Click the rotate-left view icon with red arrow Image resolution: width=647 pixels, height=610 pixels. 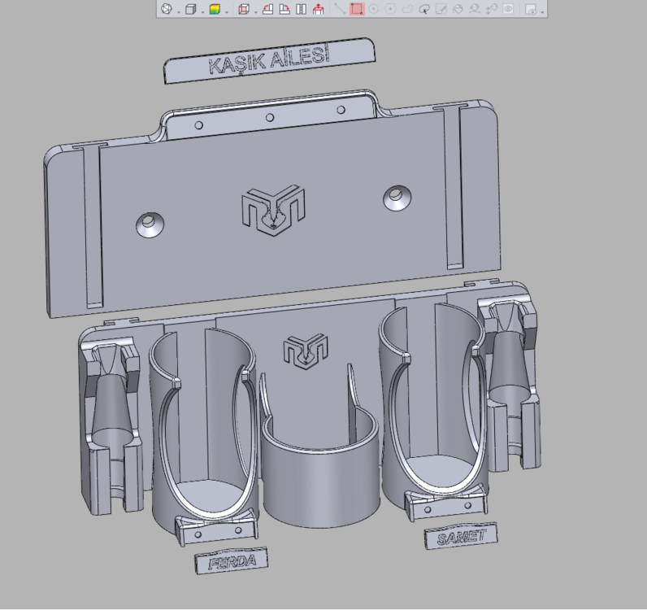(268, 9)
